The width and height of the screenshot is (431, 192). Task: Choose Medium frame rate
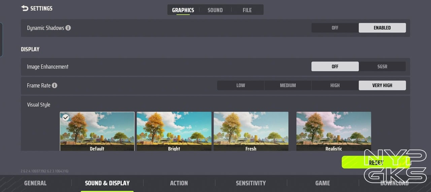(x=288, y=85)
